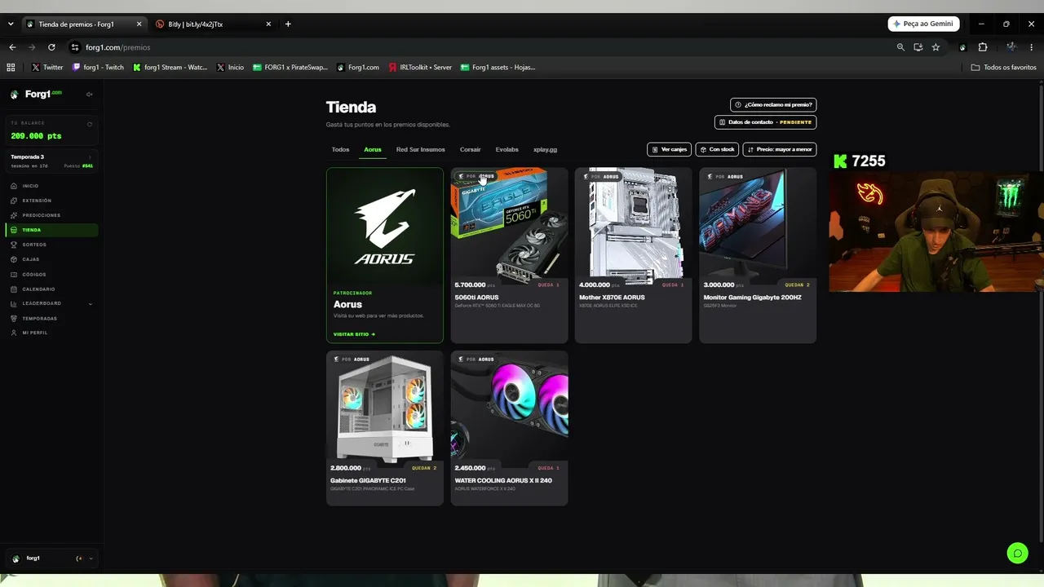Open the Códigos ticket icon
Image resolution: width=1044 pixels, height=587 pixels.
pos(14,274)
